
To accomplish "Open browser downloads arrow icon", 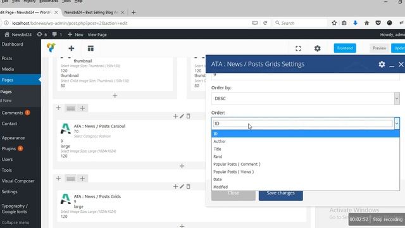I will click(355, 23).
